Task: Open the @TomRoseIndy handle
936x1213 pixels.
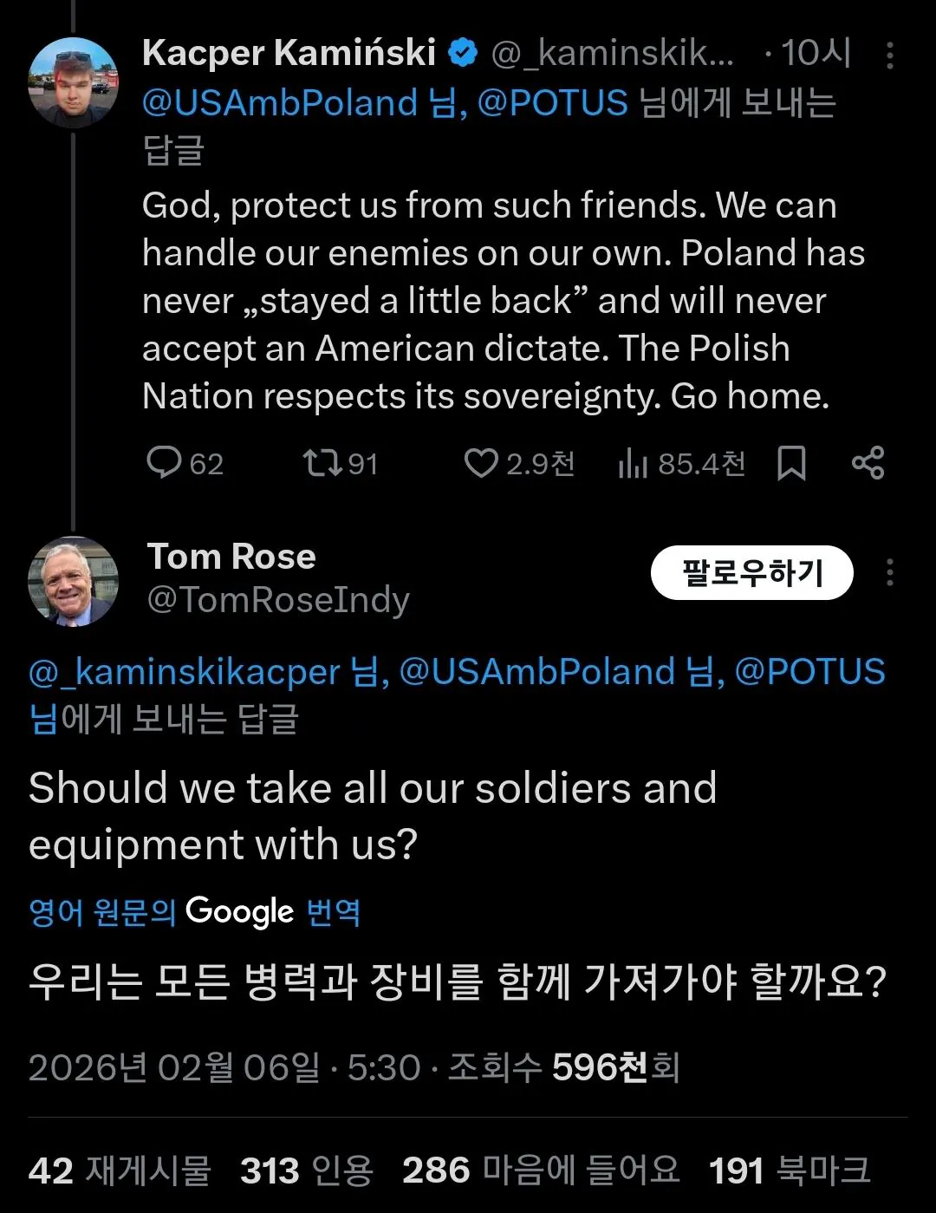Action: [278, 600]
